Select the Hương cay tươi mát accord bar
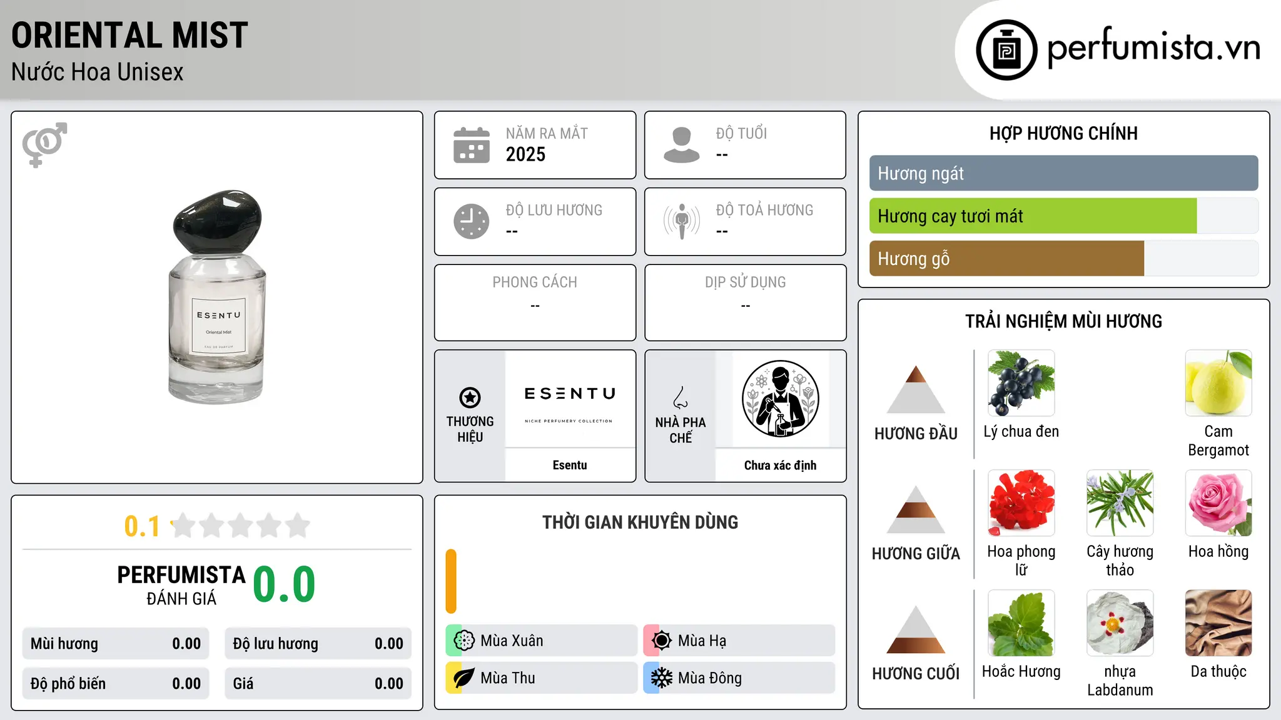Screen dimensions: 1281x720 click(1063, 216)
